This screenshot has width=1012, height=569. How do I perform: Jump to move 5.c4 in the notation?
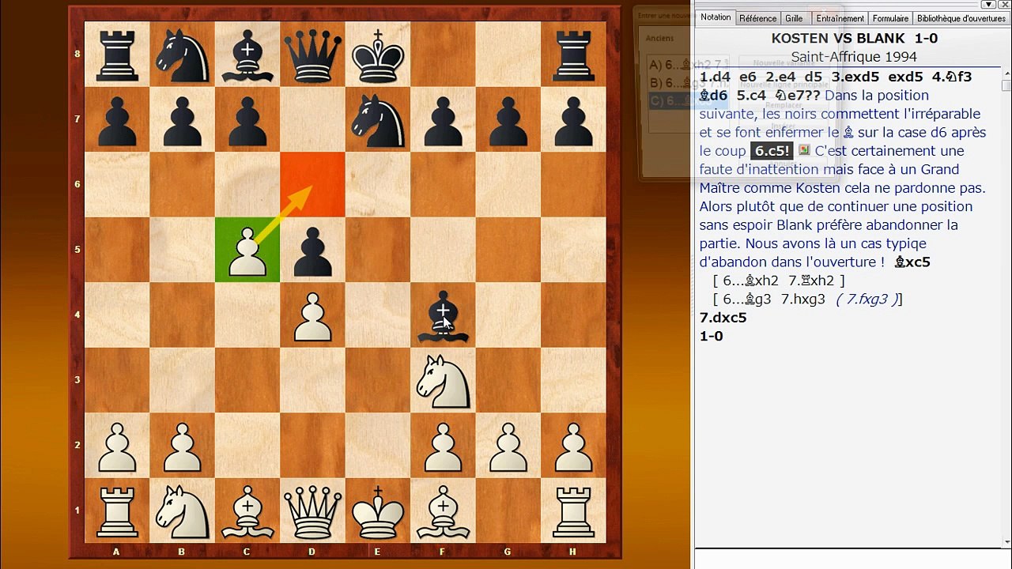pos(752,96)
